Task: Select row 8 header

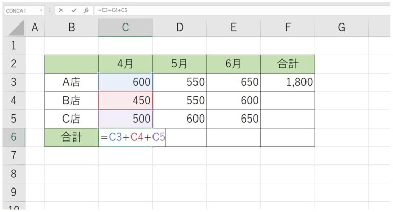Action: (x=14, y=174)
